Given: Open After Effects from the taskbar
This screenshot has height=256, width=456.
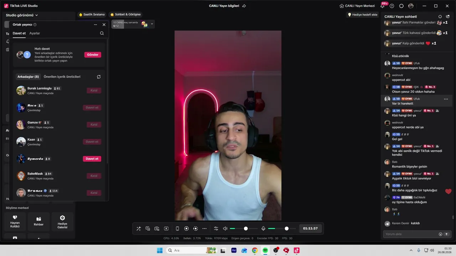Looking at the screenshot, I should point(234,250).
